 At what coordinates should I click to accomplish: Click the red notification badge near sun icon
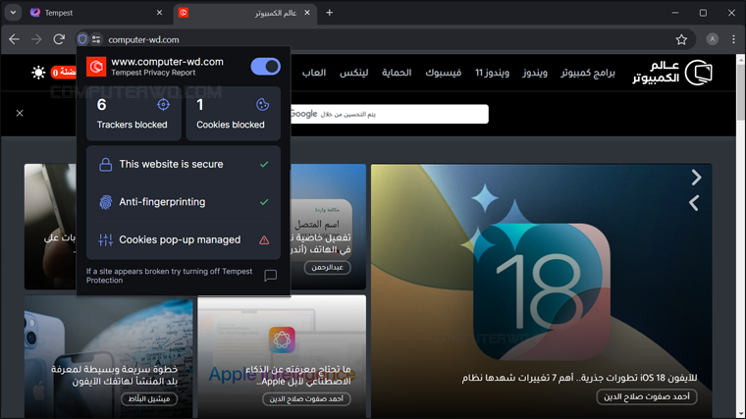pyautogui.click(x=64, y=73)
